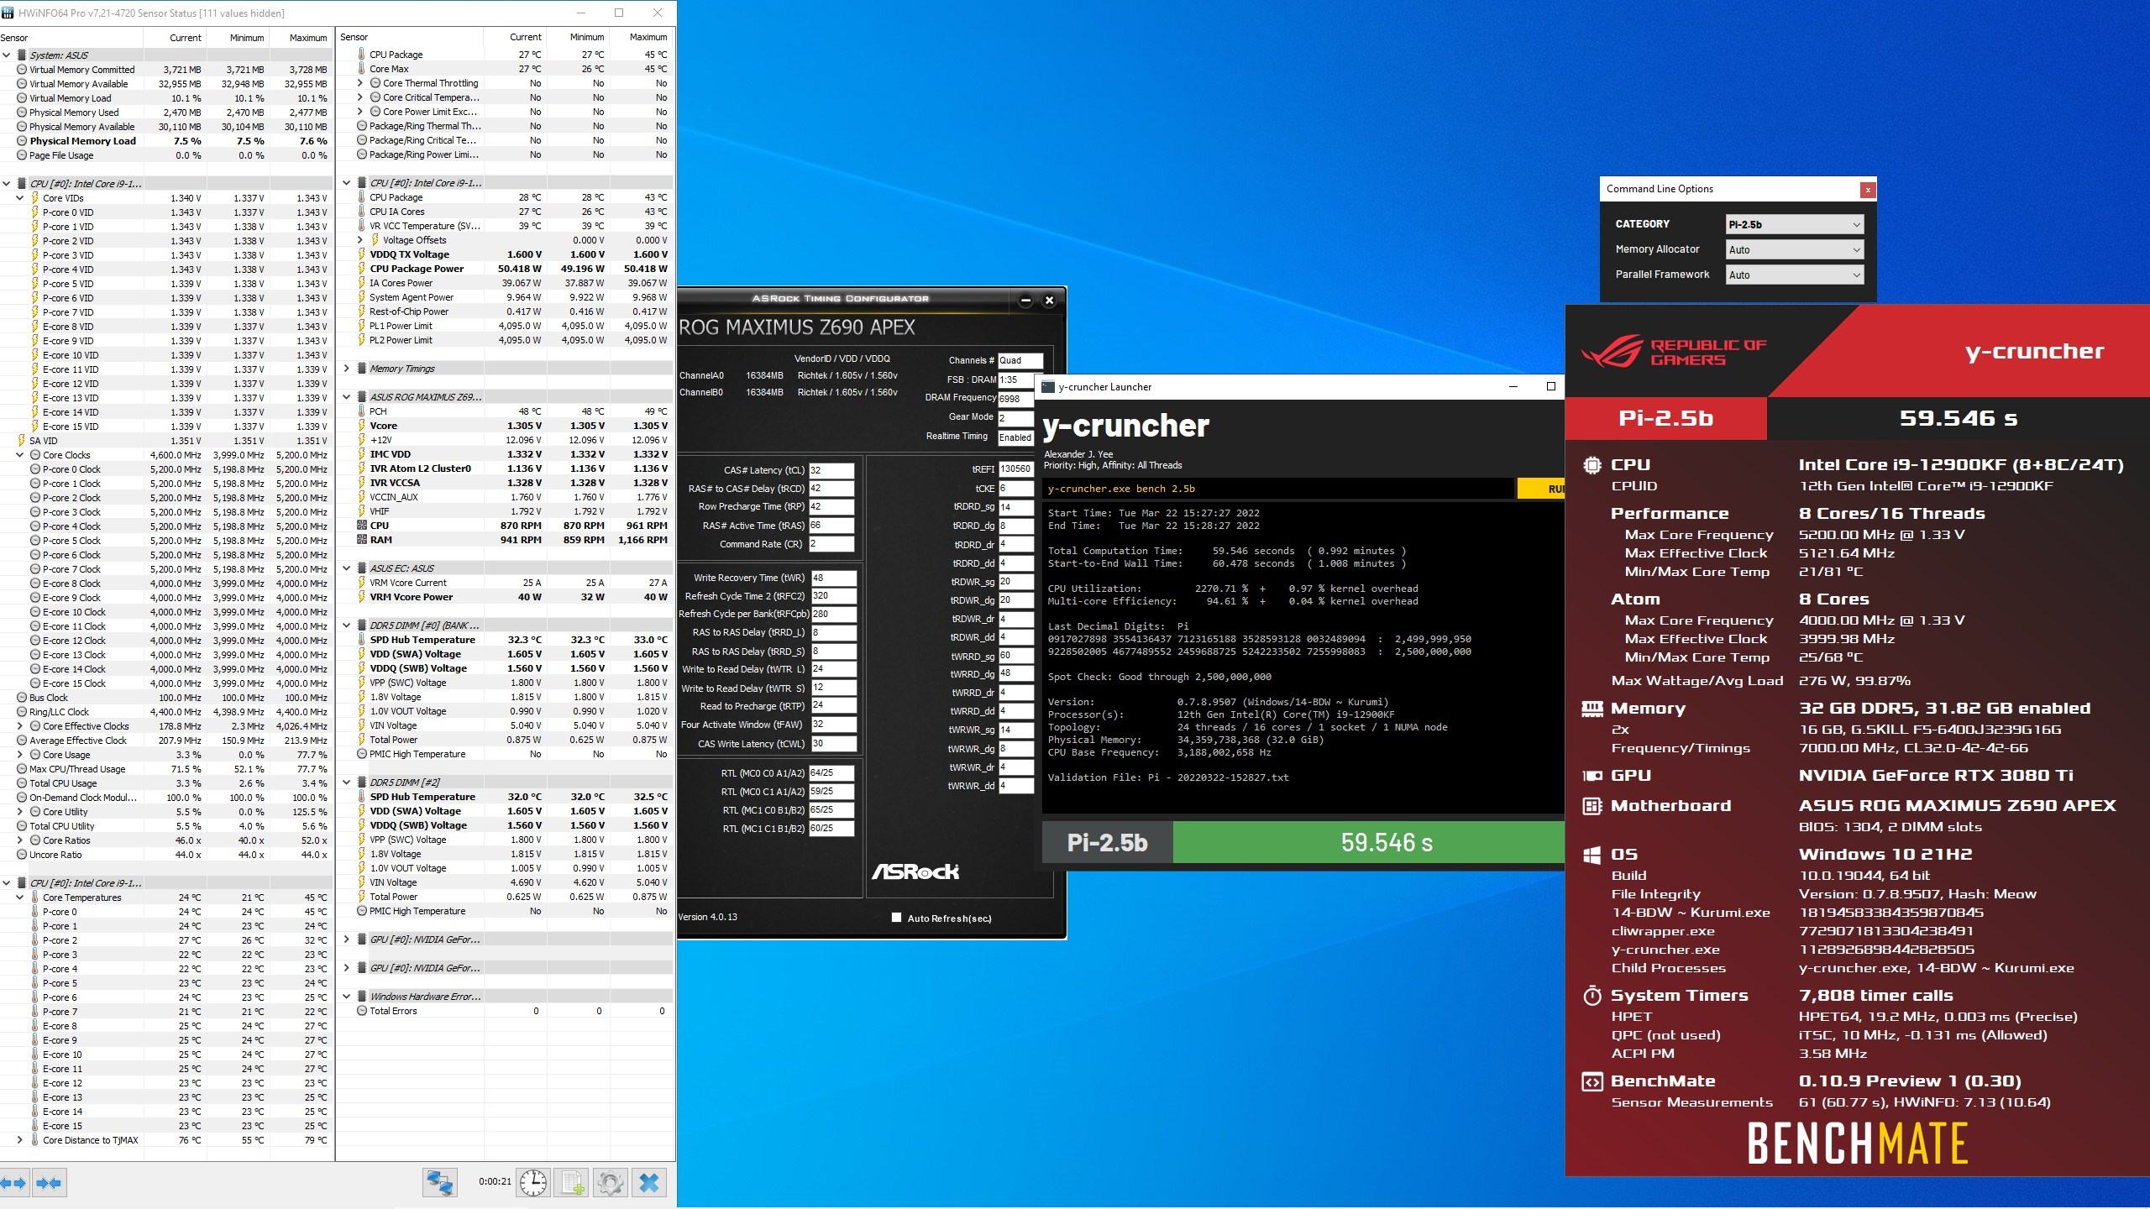Click BenchMate Memory module icon

point(1592,709)
